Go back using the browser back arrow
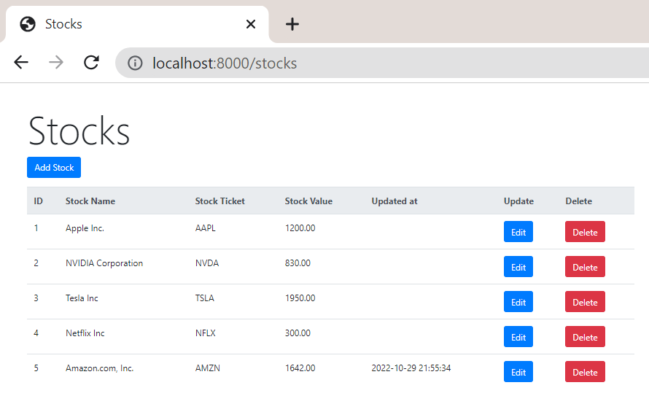The width and height of the screenshot is (649, 404). pyautogui.click(x=21, y=63)
